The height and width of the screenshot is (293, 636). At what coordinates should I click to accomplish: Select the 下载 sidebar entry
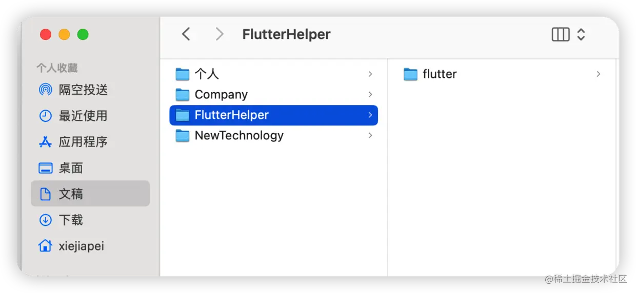71,220
